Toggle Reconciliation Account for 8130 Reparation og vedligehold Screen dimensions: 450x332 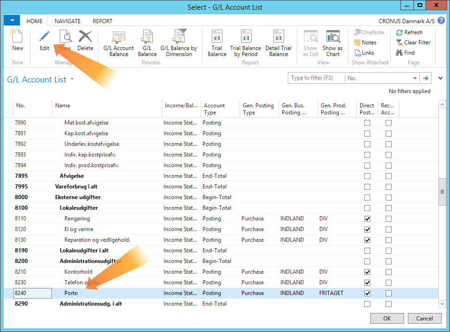pos(388,240)
